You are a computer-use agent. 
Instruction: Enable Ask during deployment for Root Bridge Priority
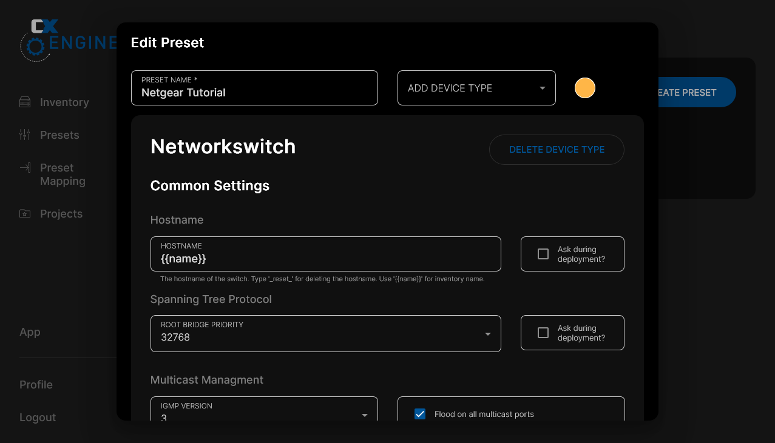click(x=543, y=333)
